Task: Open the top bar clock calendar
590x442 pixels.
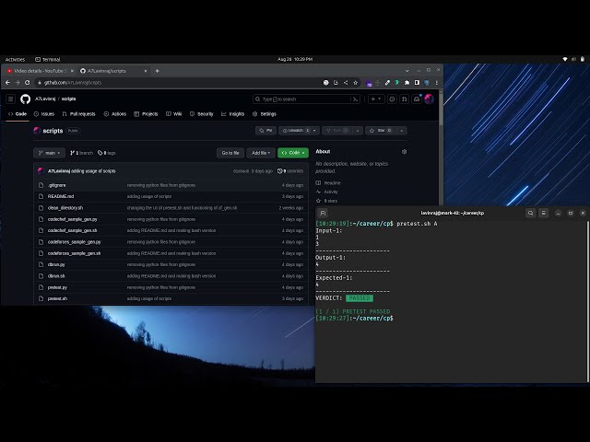Action: (295, 59)
